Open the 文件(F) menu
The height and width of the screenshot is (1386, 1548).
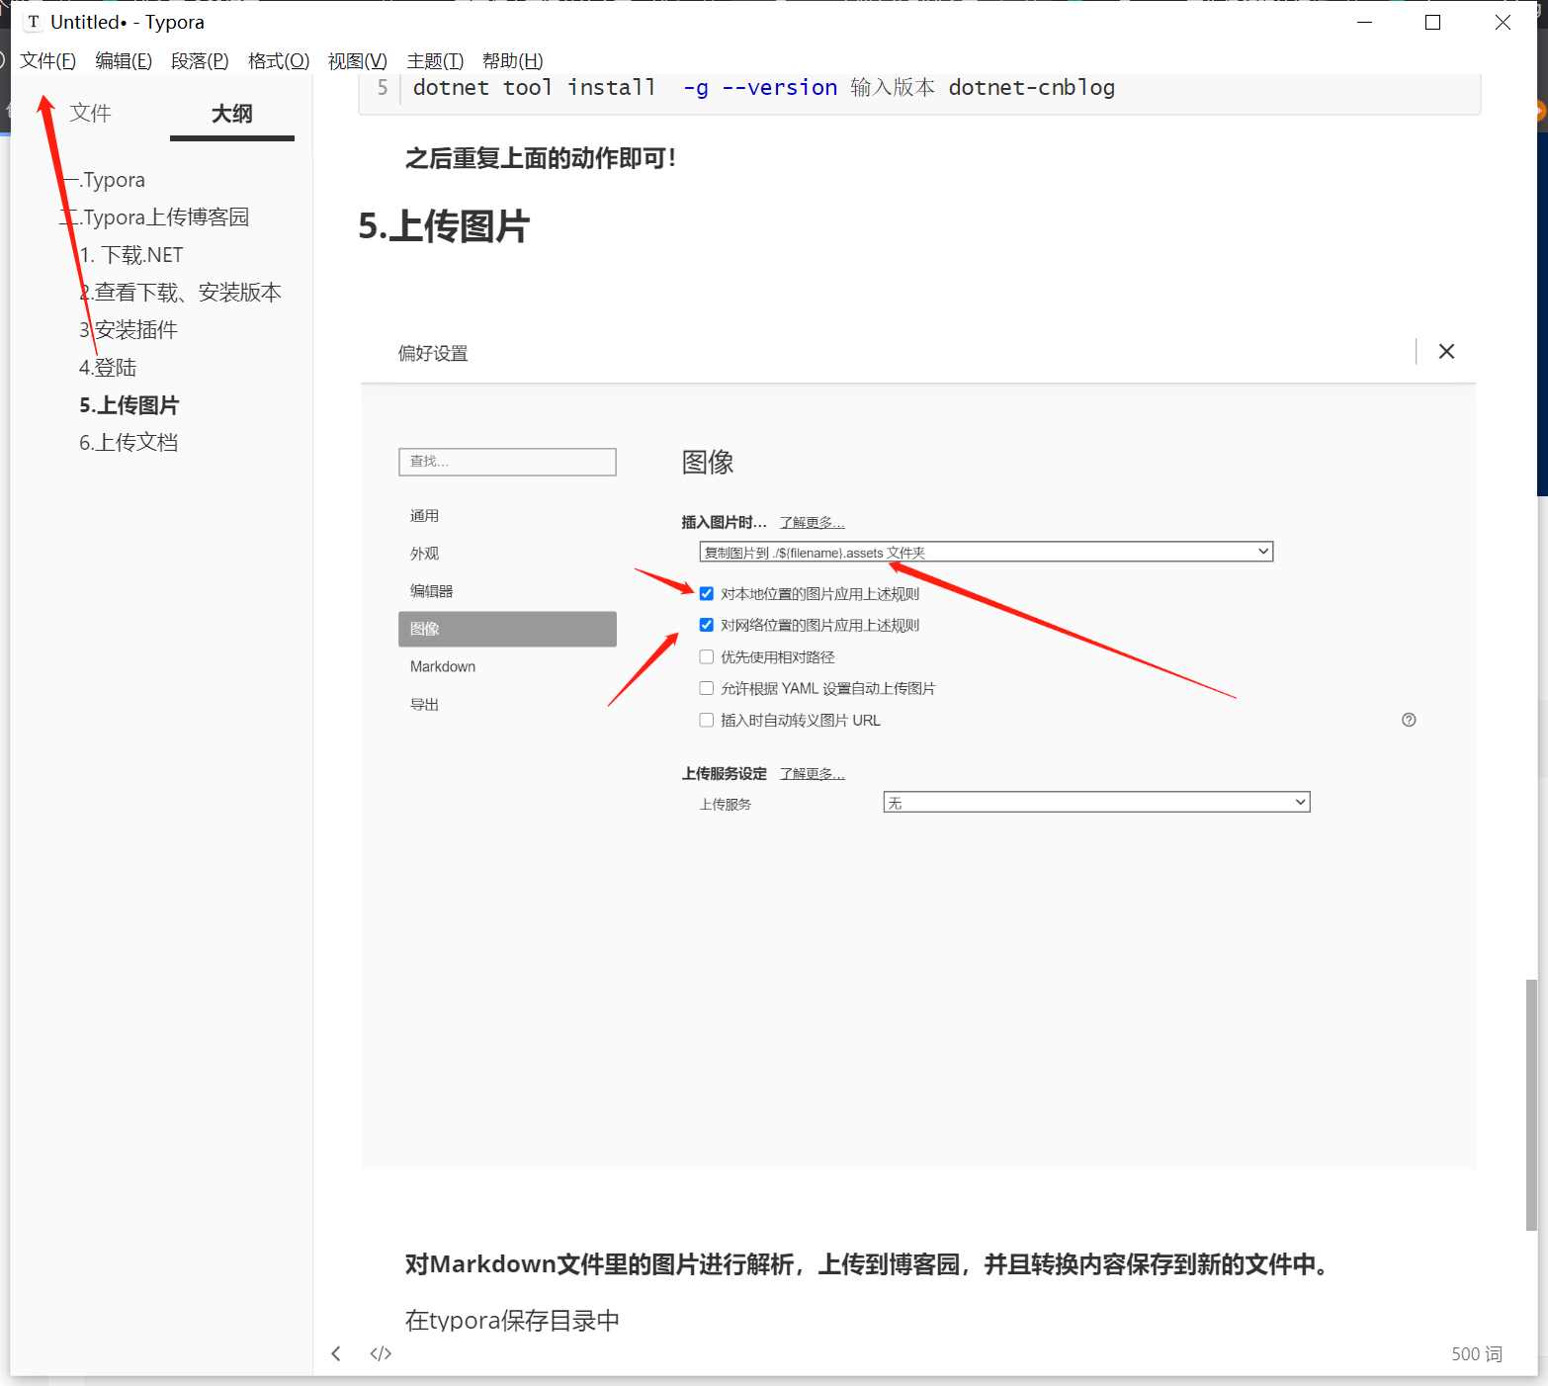[x=47, y=61]
